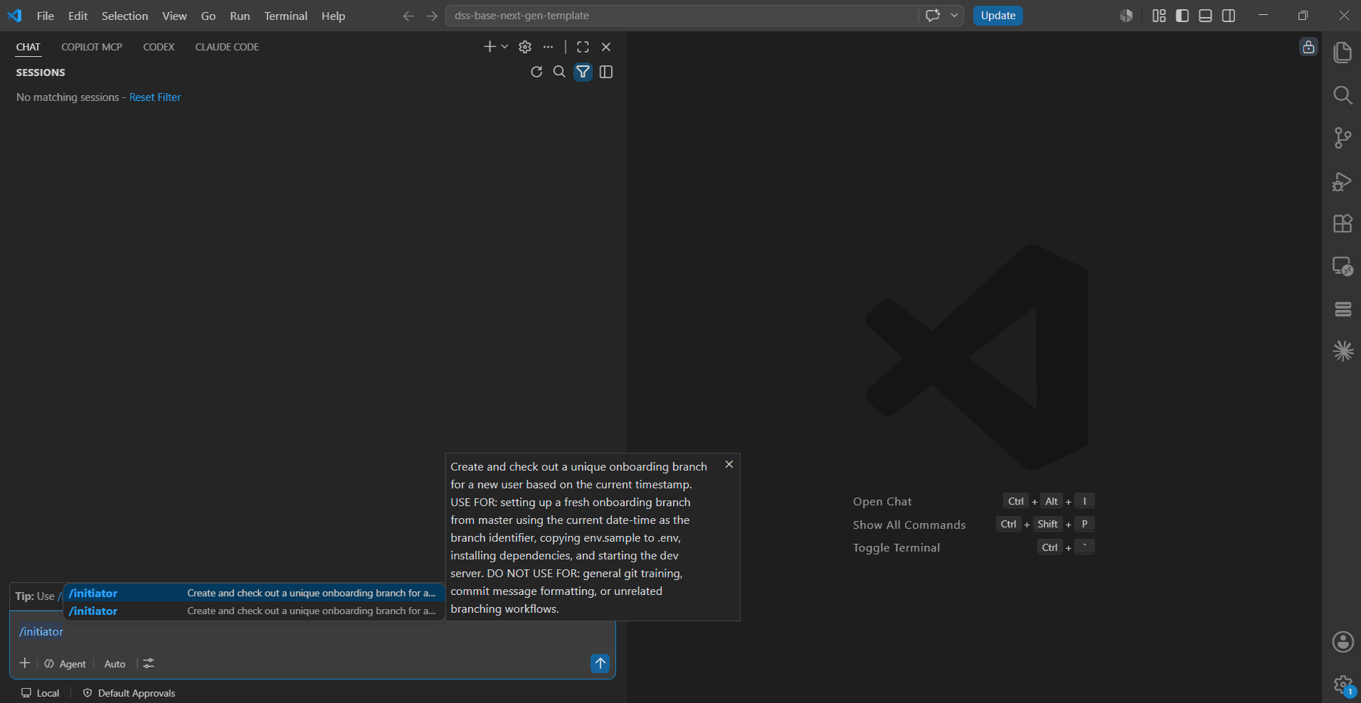Go forward with navigation arrow

[432, 16]
